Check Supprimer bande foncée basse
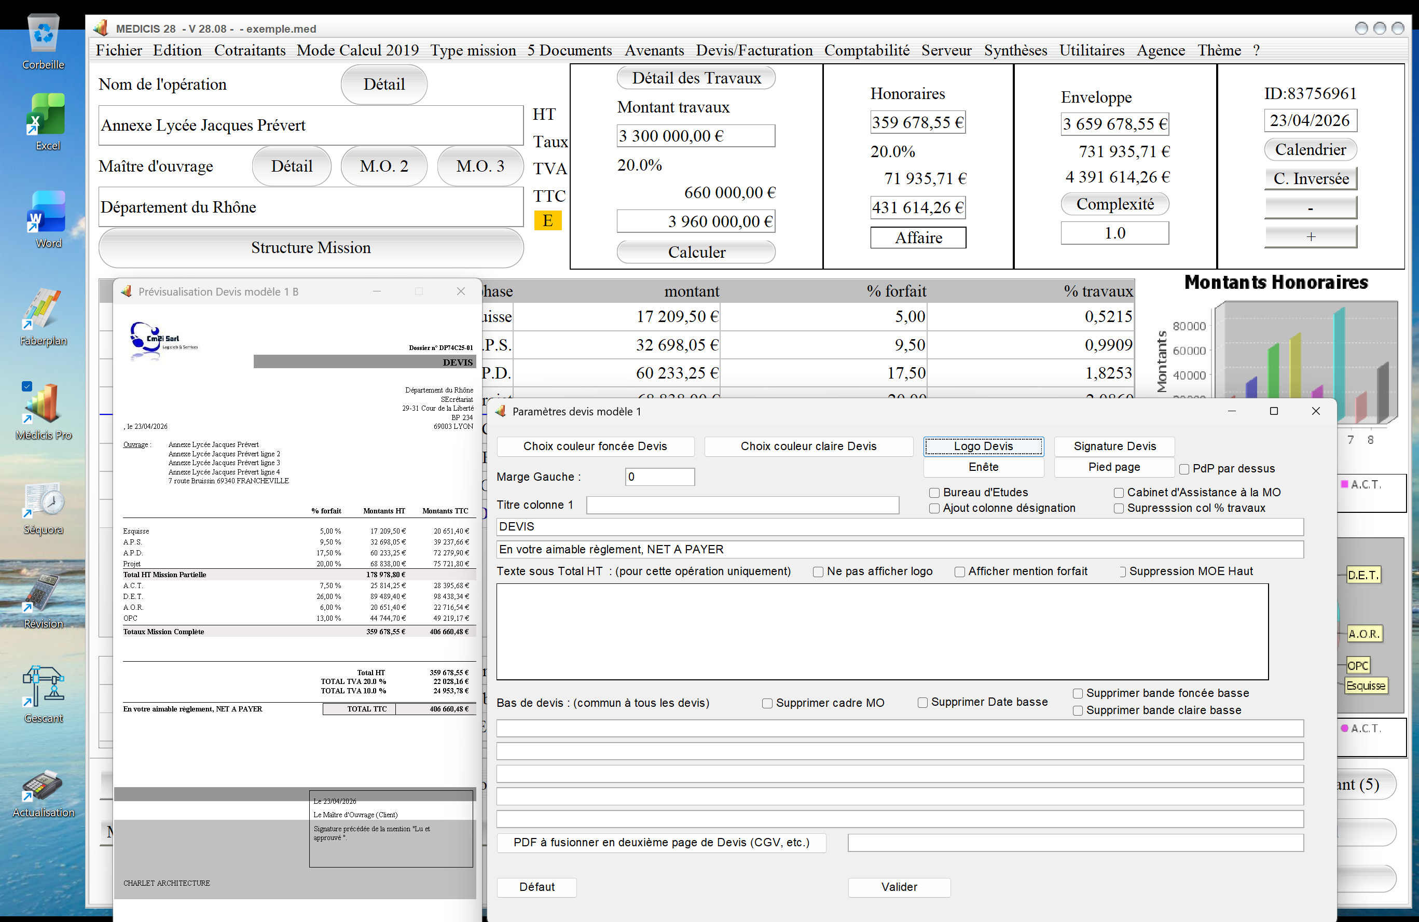Image resolution: width=1419 pixels, height=922 pixels. tap(1078, 694)
